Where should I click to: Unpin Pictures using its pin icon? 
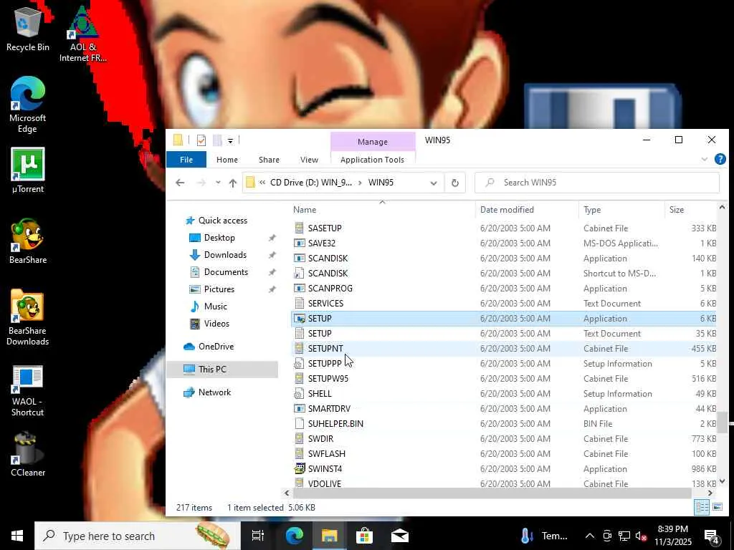(272, 289)
